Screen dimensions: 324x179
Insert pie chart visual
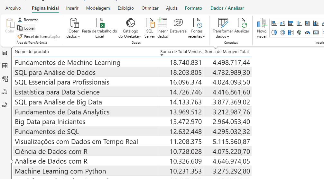pos(274,32)
